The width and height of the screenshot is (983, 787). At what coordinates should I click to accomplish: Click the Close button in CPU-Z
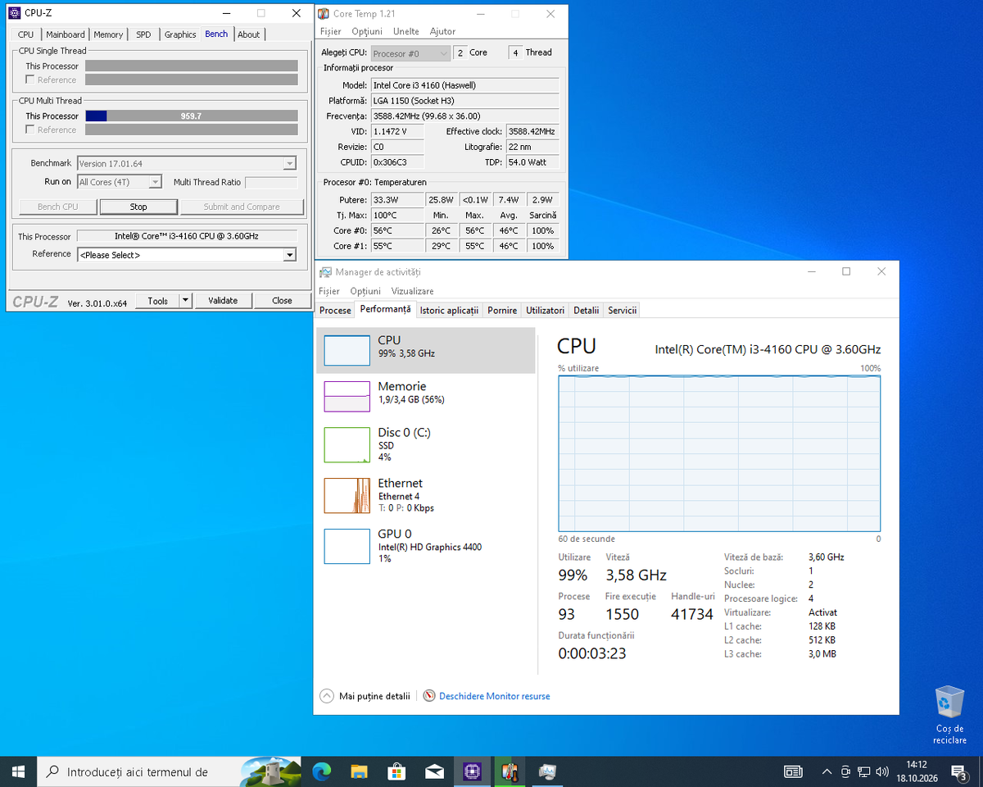click(x=282, y=301)
